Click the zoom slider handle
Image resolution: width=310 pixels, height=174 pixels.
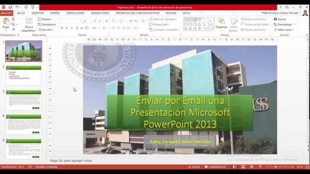[x=276, y=167]
